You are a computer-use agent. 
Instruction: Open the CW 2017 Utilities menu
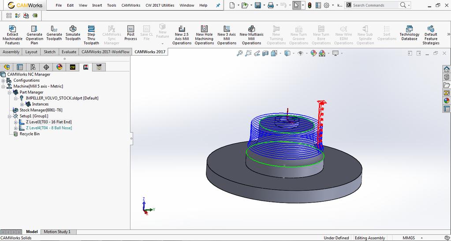(160, 5)
